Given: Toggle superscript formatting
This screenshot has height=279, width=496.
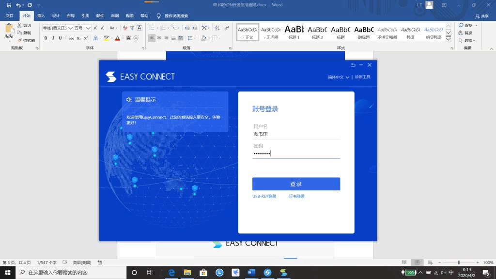Looking at the screenshot, I should coord(86,38).
